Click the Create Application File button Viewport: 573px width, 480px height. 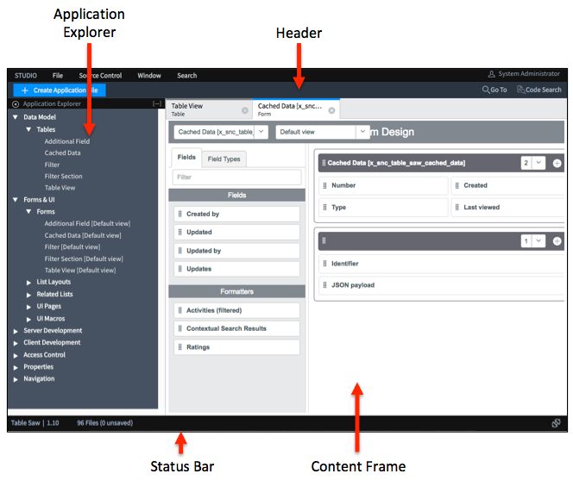tap(60, 90)
